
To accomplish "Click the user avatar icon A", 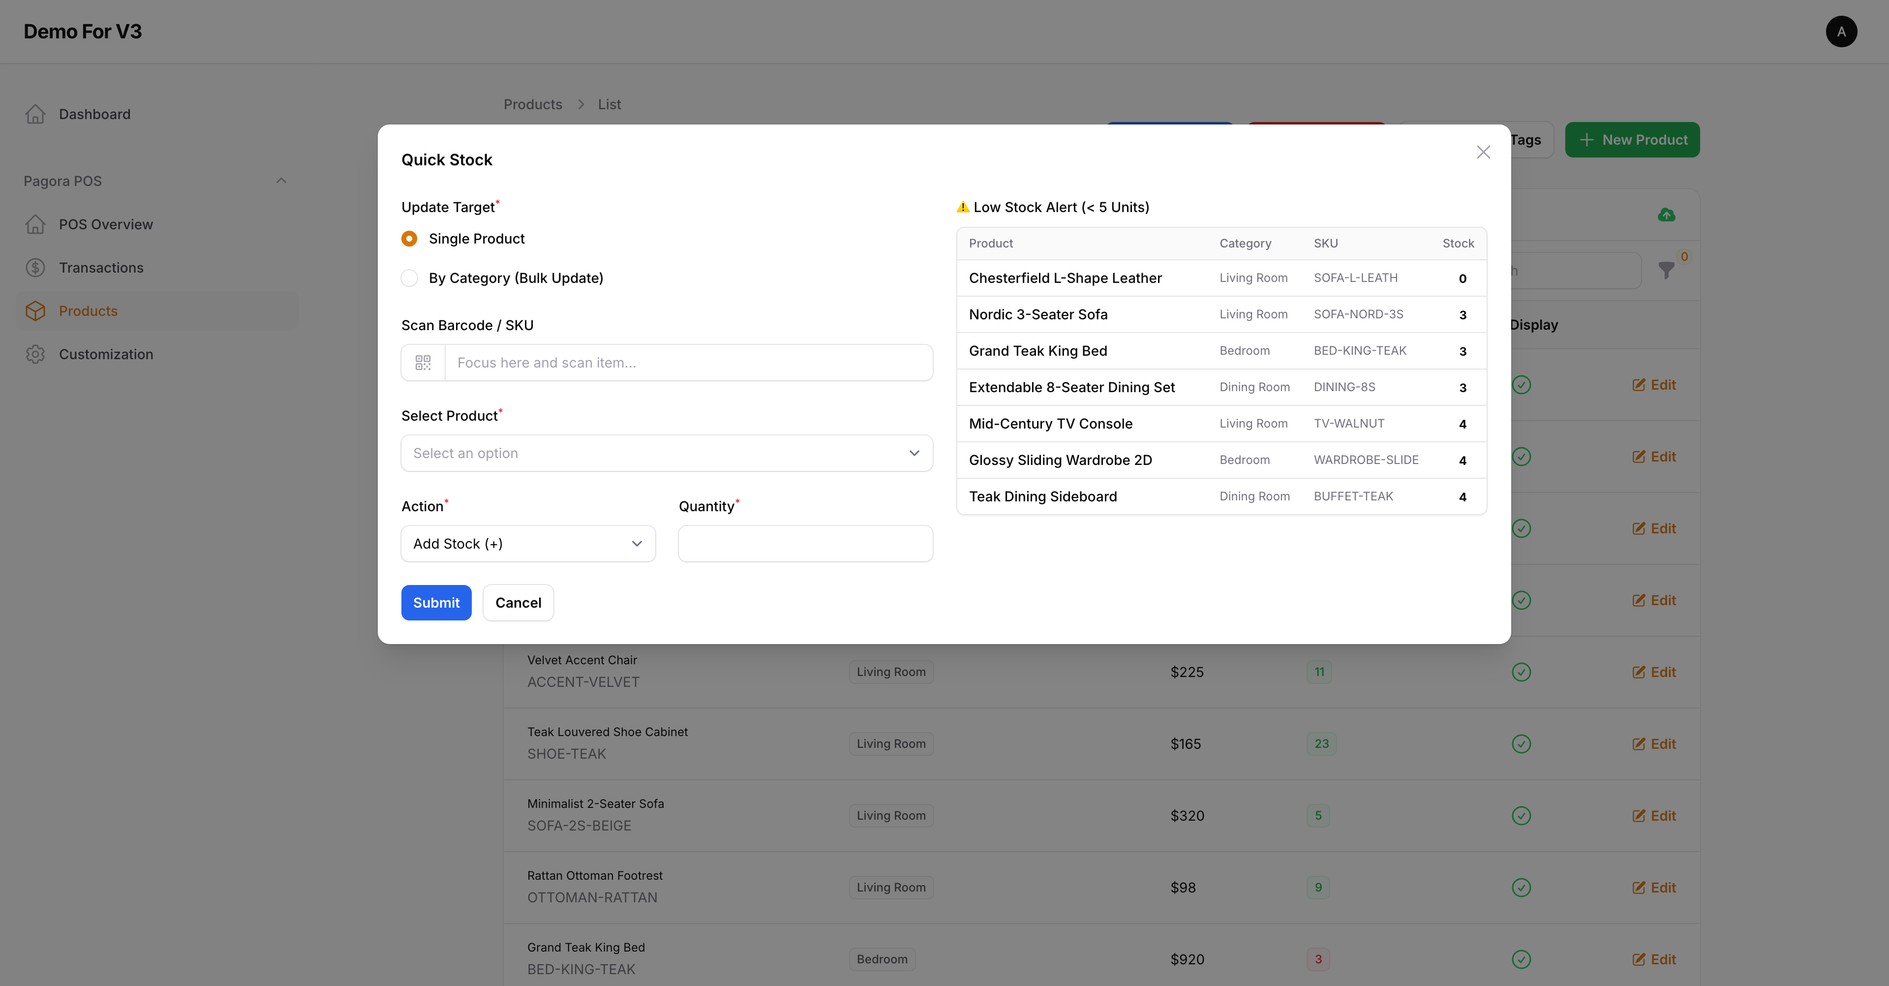I will [1841, 31].
